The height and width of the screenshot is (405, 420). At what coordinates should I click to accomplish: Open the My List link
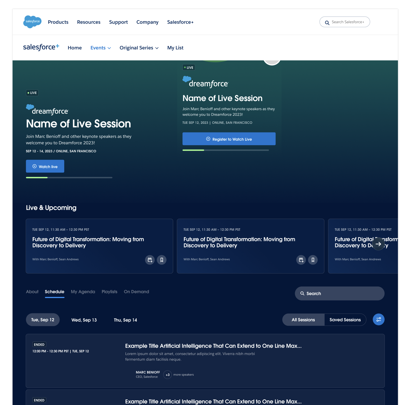(175, 48)
